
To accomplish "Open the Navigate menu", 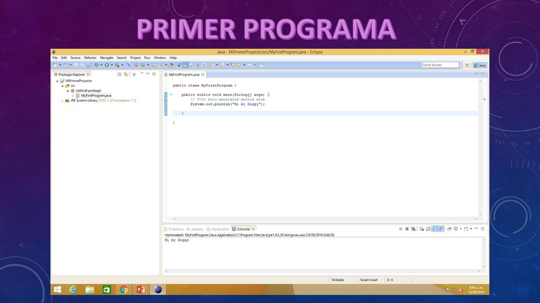I will coord(107,58).
